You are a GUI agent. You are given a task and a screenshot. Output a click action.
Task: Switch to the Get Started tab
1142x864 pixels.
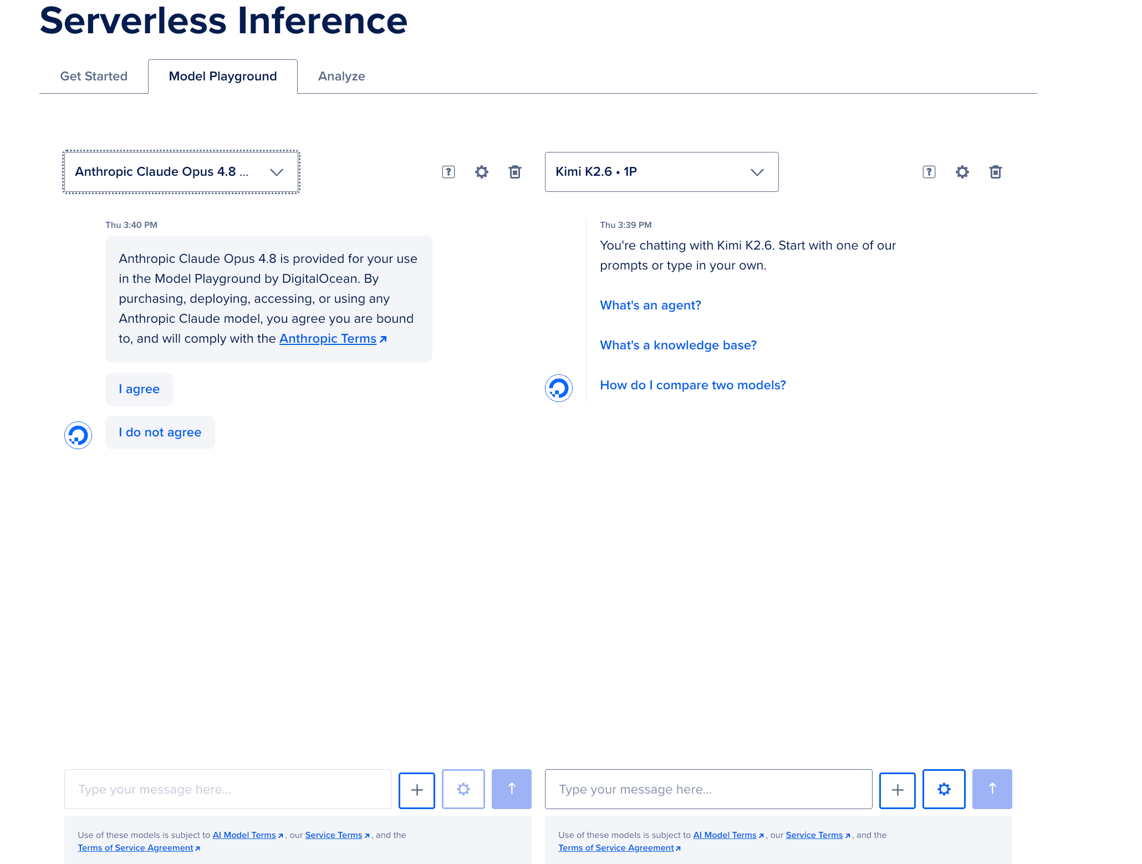(x=94, y=77)
